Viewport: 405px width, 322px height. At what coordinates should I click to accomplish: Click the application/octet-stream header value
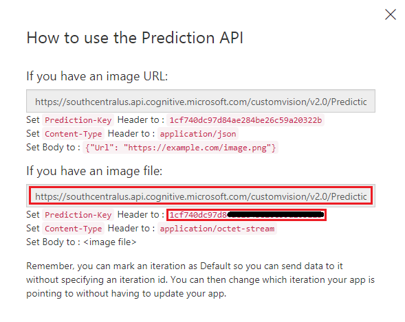click(x=217, y=229)
